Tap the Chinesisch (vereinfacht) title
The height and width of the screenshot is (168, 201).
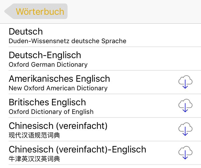[x=58, y=126]
